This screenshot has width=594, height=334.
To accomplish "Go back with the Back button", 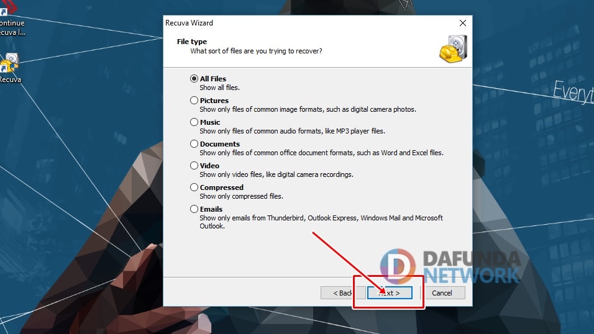I will pos(342,292).
